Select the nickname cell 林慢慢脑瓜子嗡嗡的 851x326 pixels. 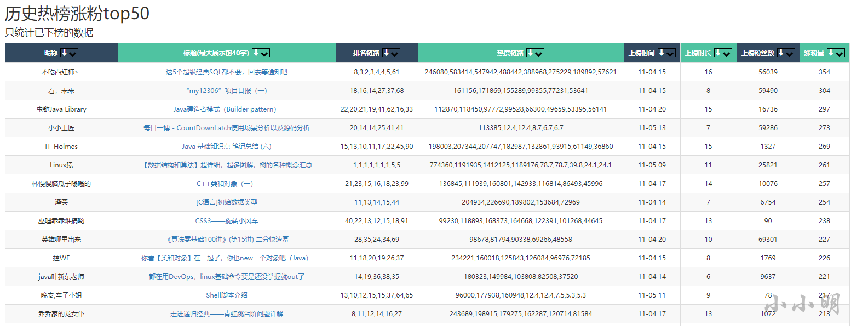point(61,184)
